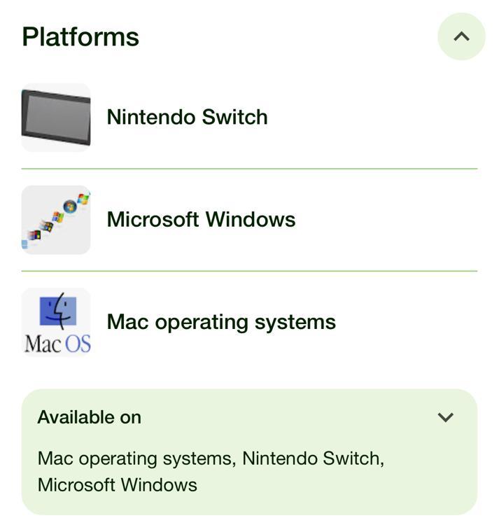
Task: Select the Mac OS logo thumbnail
Action: (x=56, y=322)
